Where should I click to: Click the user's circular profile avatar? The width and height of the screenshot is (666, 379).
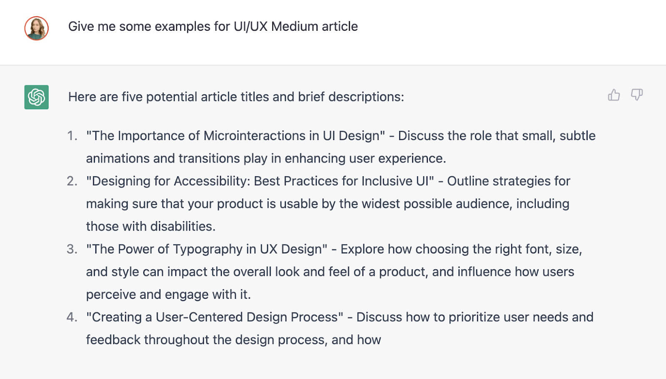pos(37,29)
